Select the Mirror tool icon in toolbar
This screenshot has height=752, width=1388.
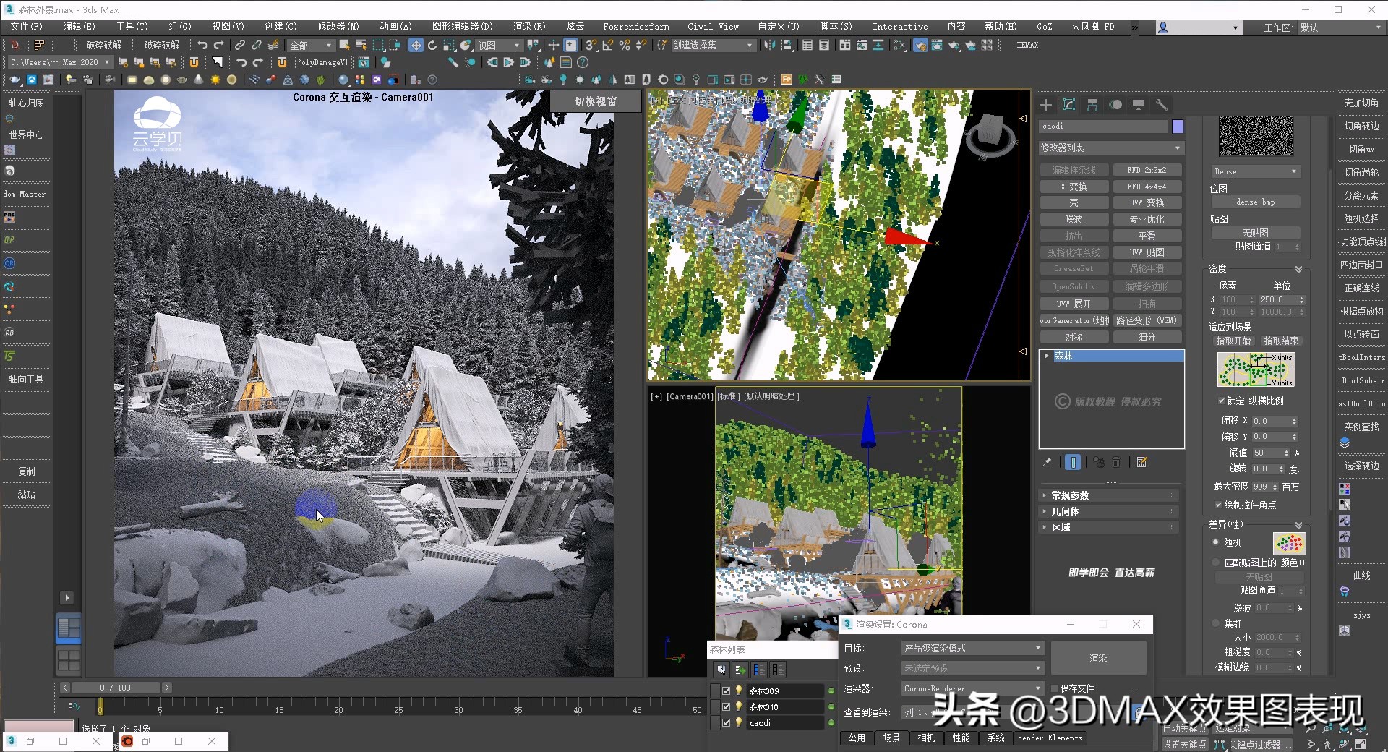point(770,45)
